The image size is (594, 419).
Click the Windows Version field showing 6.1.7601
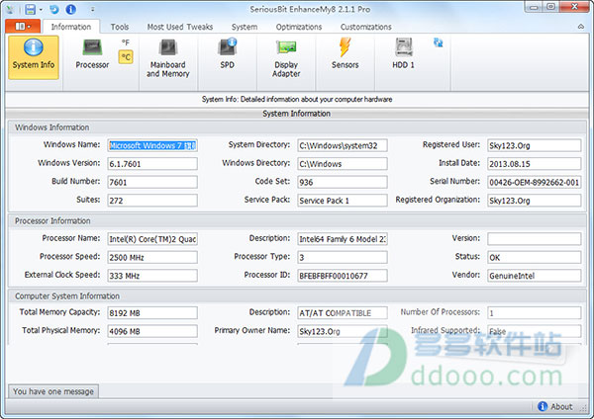coord(152,164)
